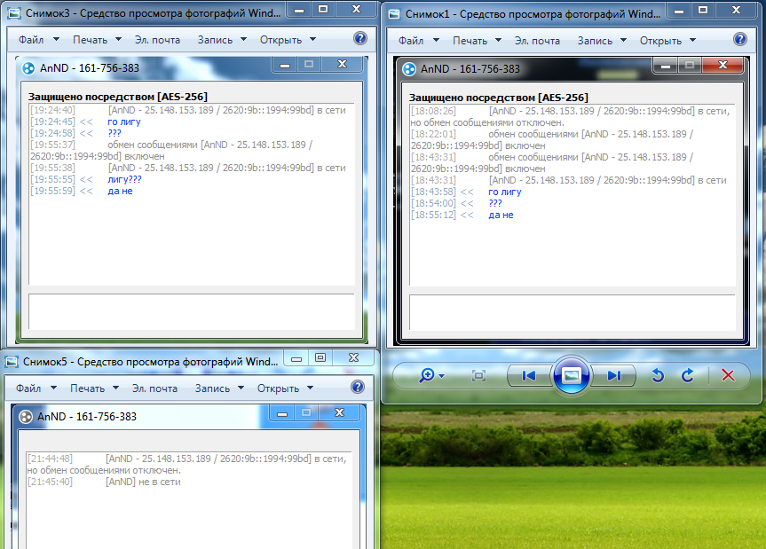766x549 pixels.
Task: Click the actual size icon in Снимок1 viewer
Action: 478,376
